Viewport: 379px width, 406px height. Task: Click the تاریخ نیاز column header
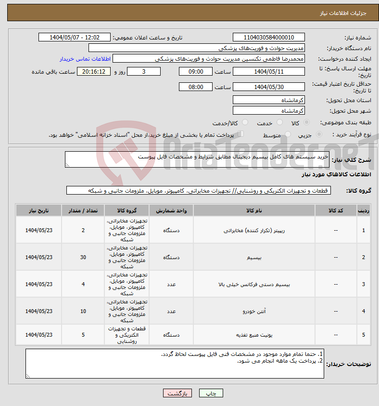(x=39, y=210)
